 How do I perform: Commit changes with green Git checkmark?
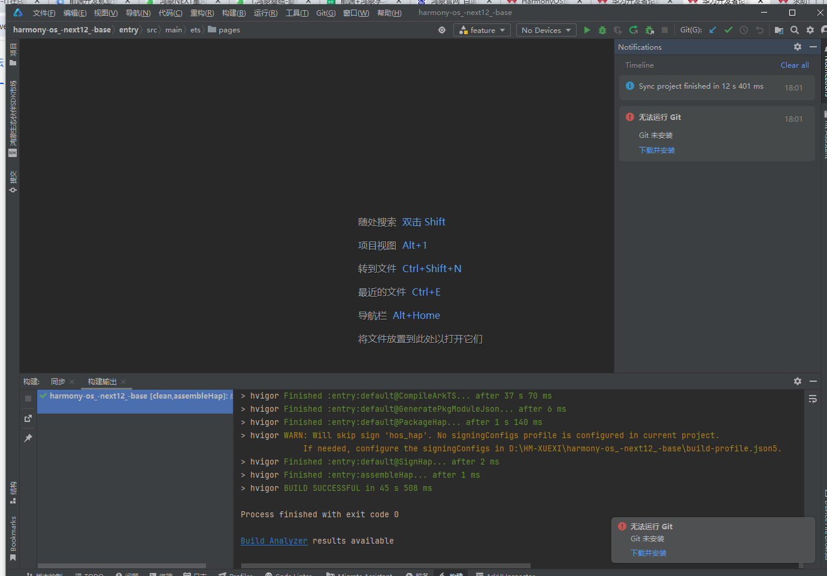click(x=728, y=30)
